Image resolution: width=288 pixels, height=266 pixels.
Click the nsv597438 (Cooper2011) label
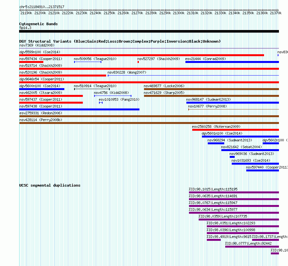point(41,106)
